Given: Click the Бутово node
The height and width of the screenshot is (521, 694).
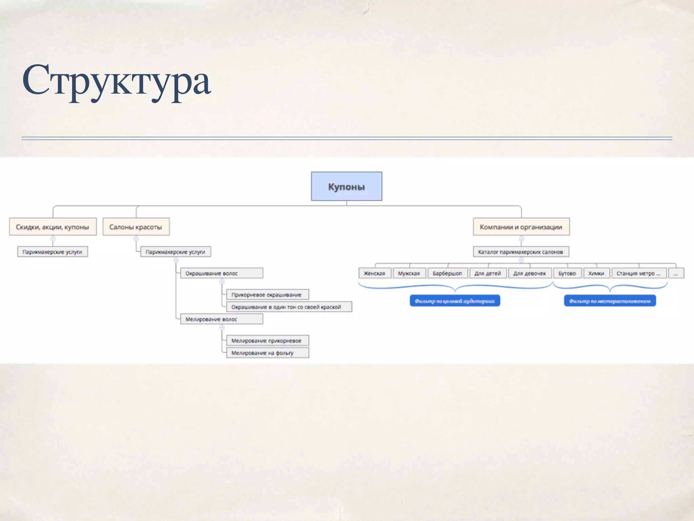Looking at the screenshot, I should (568, 273).
